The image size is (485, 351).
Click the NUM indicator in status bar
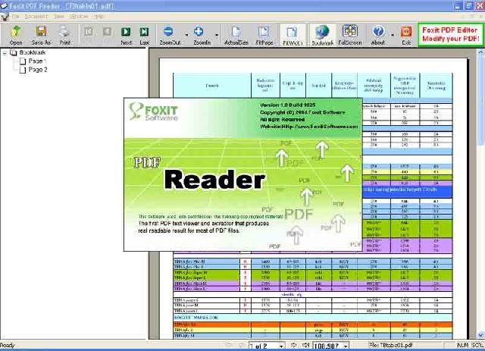tap(462, 345)
